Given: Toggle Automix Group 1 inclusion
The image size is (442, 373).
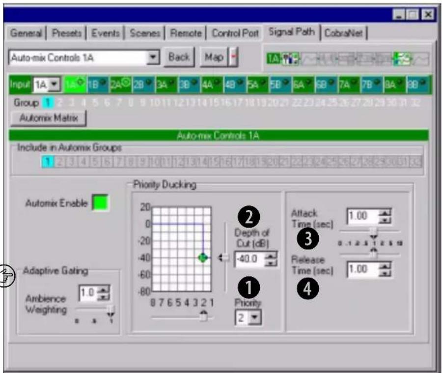Looking at the screenshot, I should point(48,162).
